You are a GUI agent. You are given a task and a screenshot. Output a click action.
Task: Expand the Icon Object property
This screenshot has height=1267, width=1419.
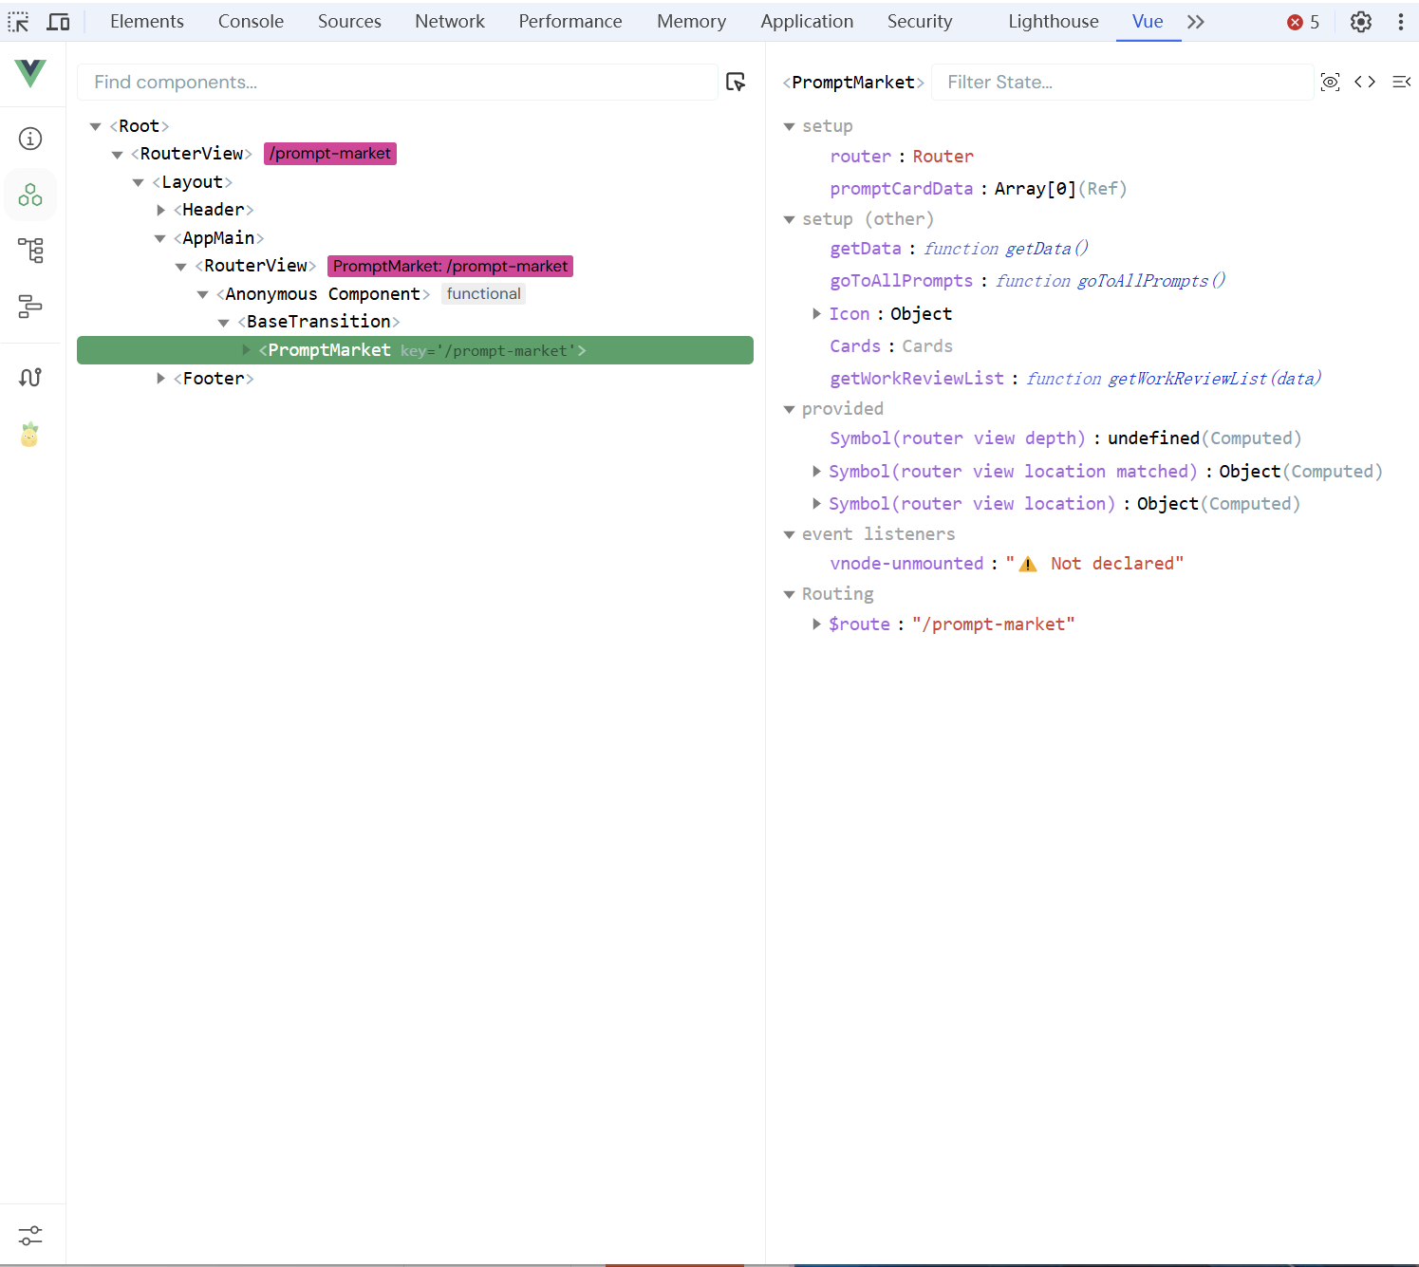click(x=816, y=313)
